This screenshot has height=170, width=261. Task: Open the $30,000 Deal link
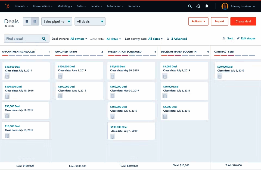tap(13, 106)
